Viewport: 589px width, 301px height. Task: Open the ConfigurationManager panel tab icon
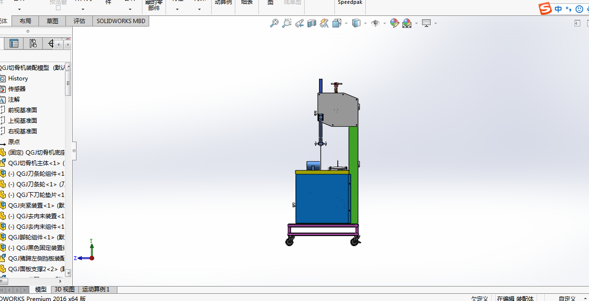[33, 44]
